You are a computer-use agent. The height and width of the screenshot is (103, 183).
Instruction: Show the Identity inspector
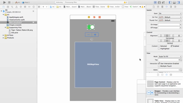click(x=162, y=7)
